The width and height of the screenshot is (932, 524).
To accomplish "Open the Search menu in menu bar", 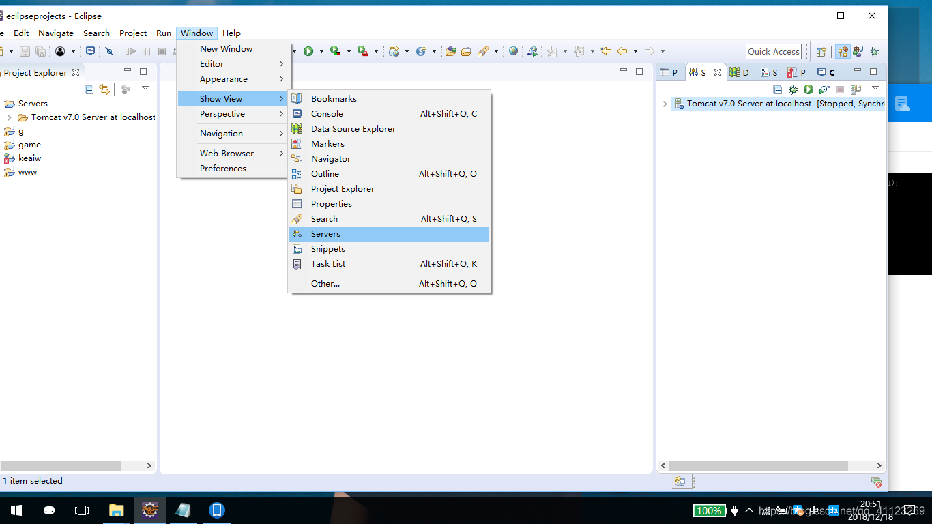I will pyautogui.click(x=96, y=33).
